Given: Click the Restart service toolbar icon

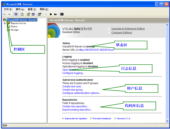Looking at the screenshot, I should (x=55, y=14).
